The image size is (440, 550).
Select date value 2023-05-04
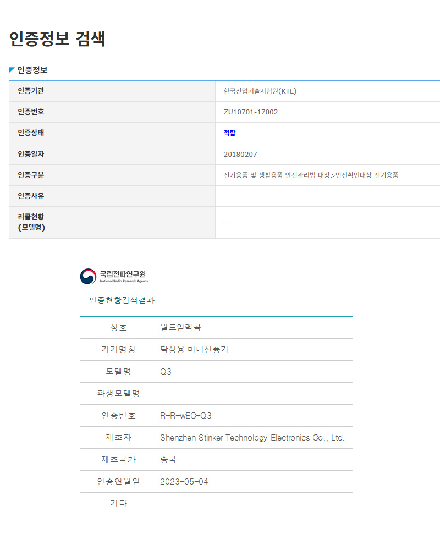[184, 482]
